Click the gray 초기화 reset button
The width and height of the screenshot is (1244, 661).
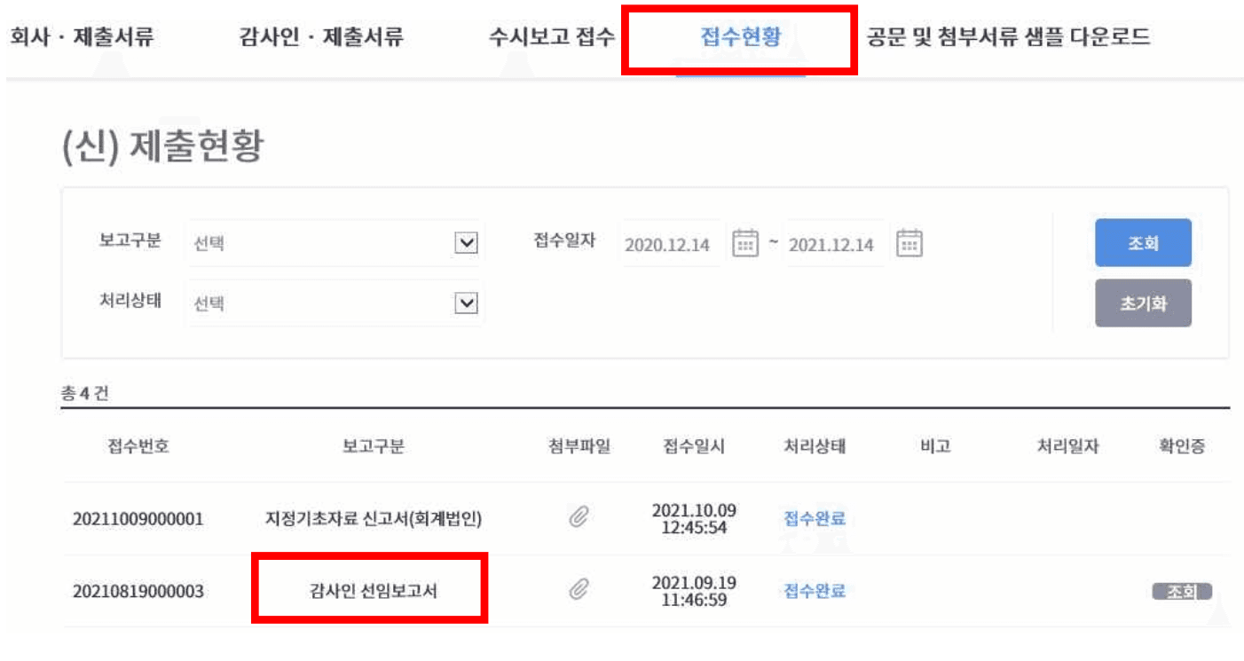click(1143, 303)
